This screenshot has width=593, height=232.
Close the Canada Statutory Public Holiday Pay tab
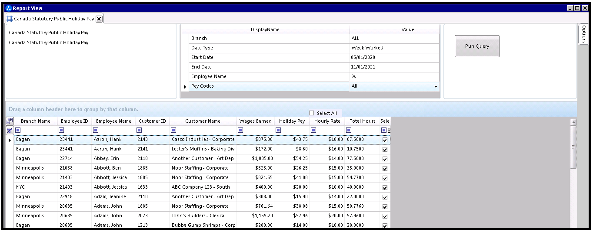point(99,19)
